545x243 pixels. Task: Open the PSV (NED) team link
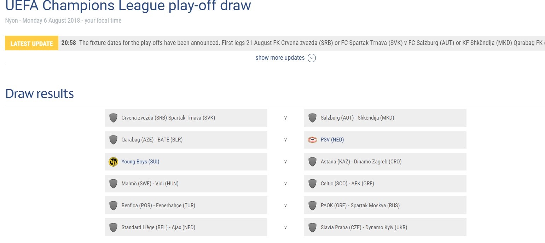332,140
